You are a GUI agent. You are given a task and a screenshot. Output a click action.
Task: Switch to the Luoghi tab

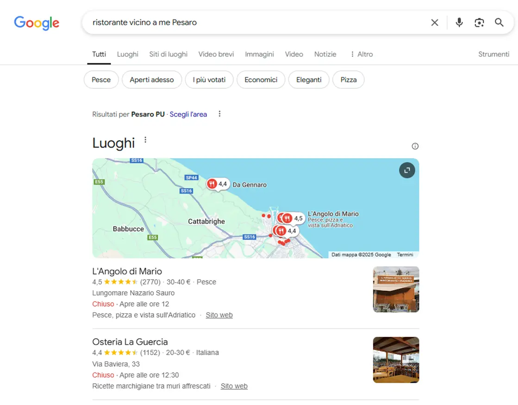[127, 54]
